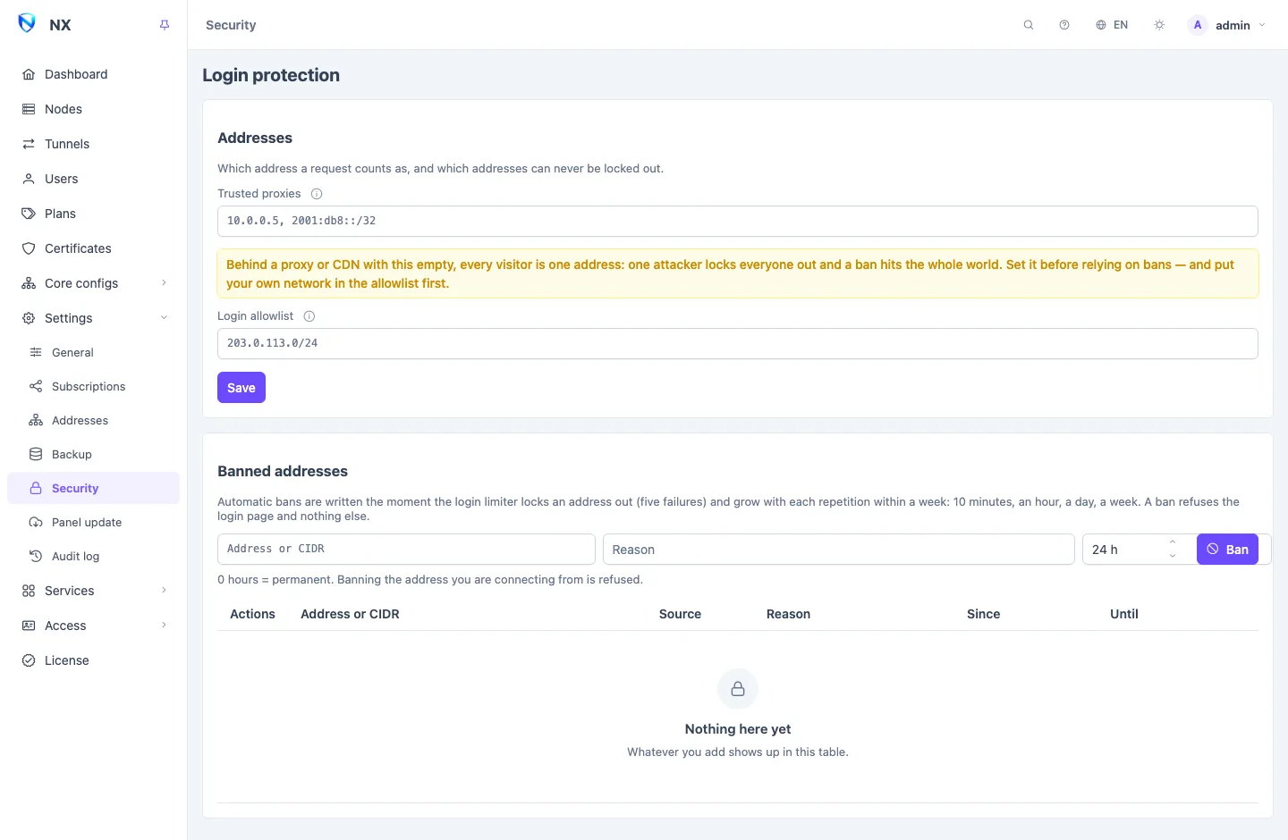Open Subscriptions settings page

click(93, 386)
